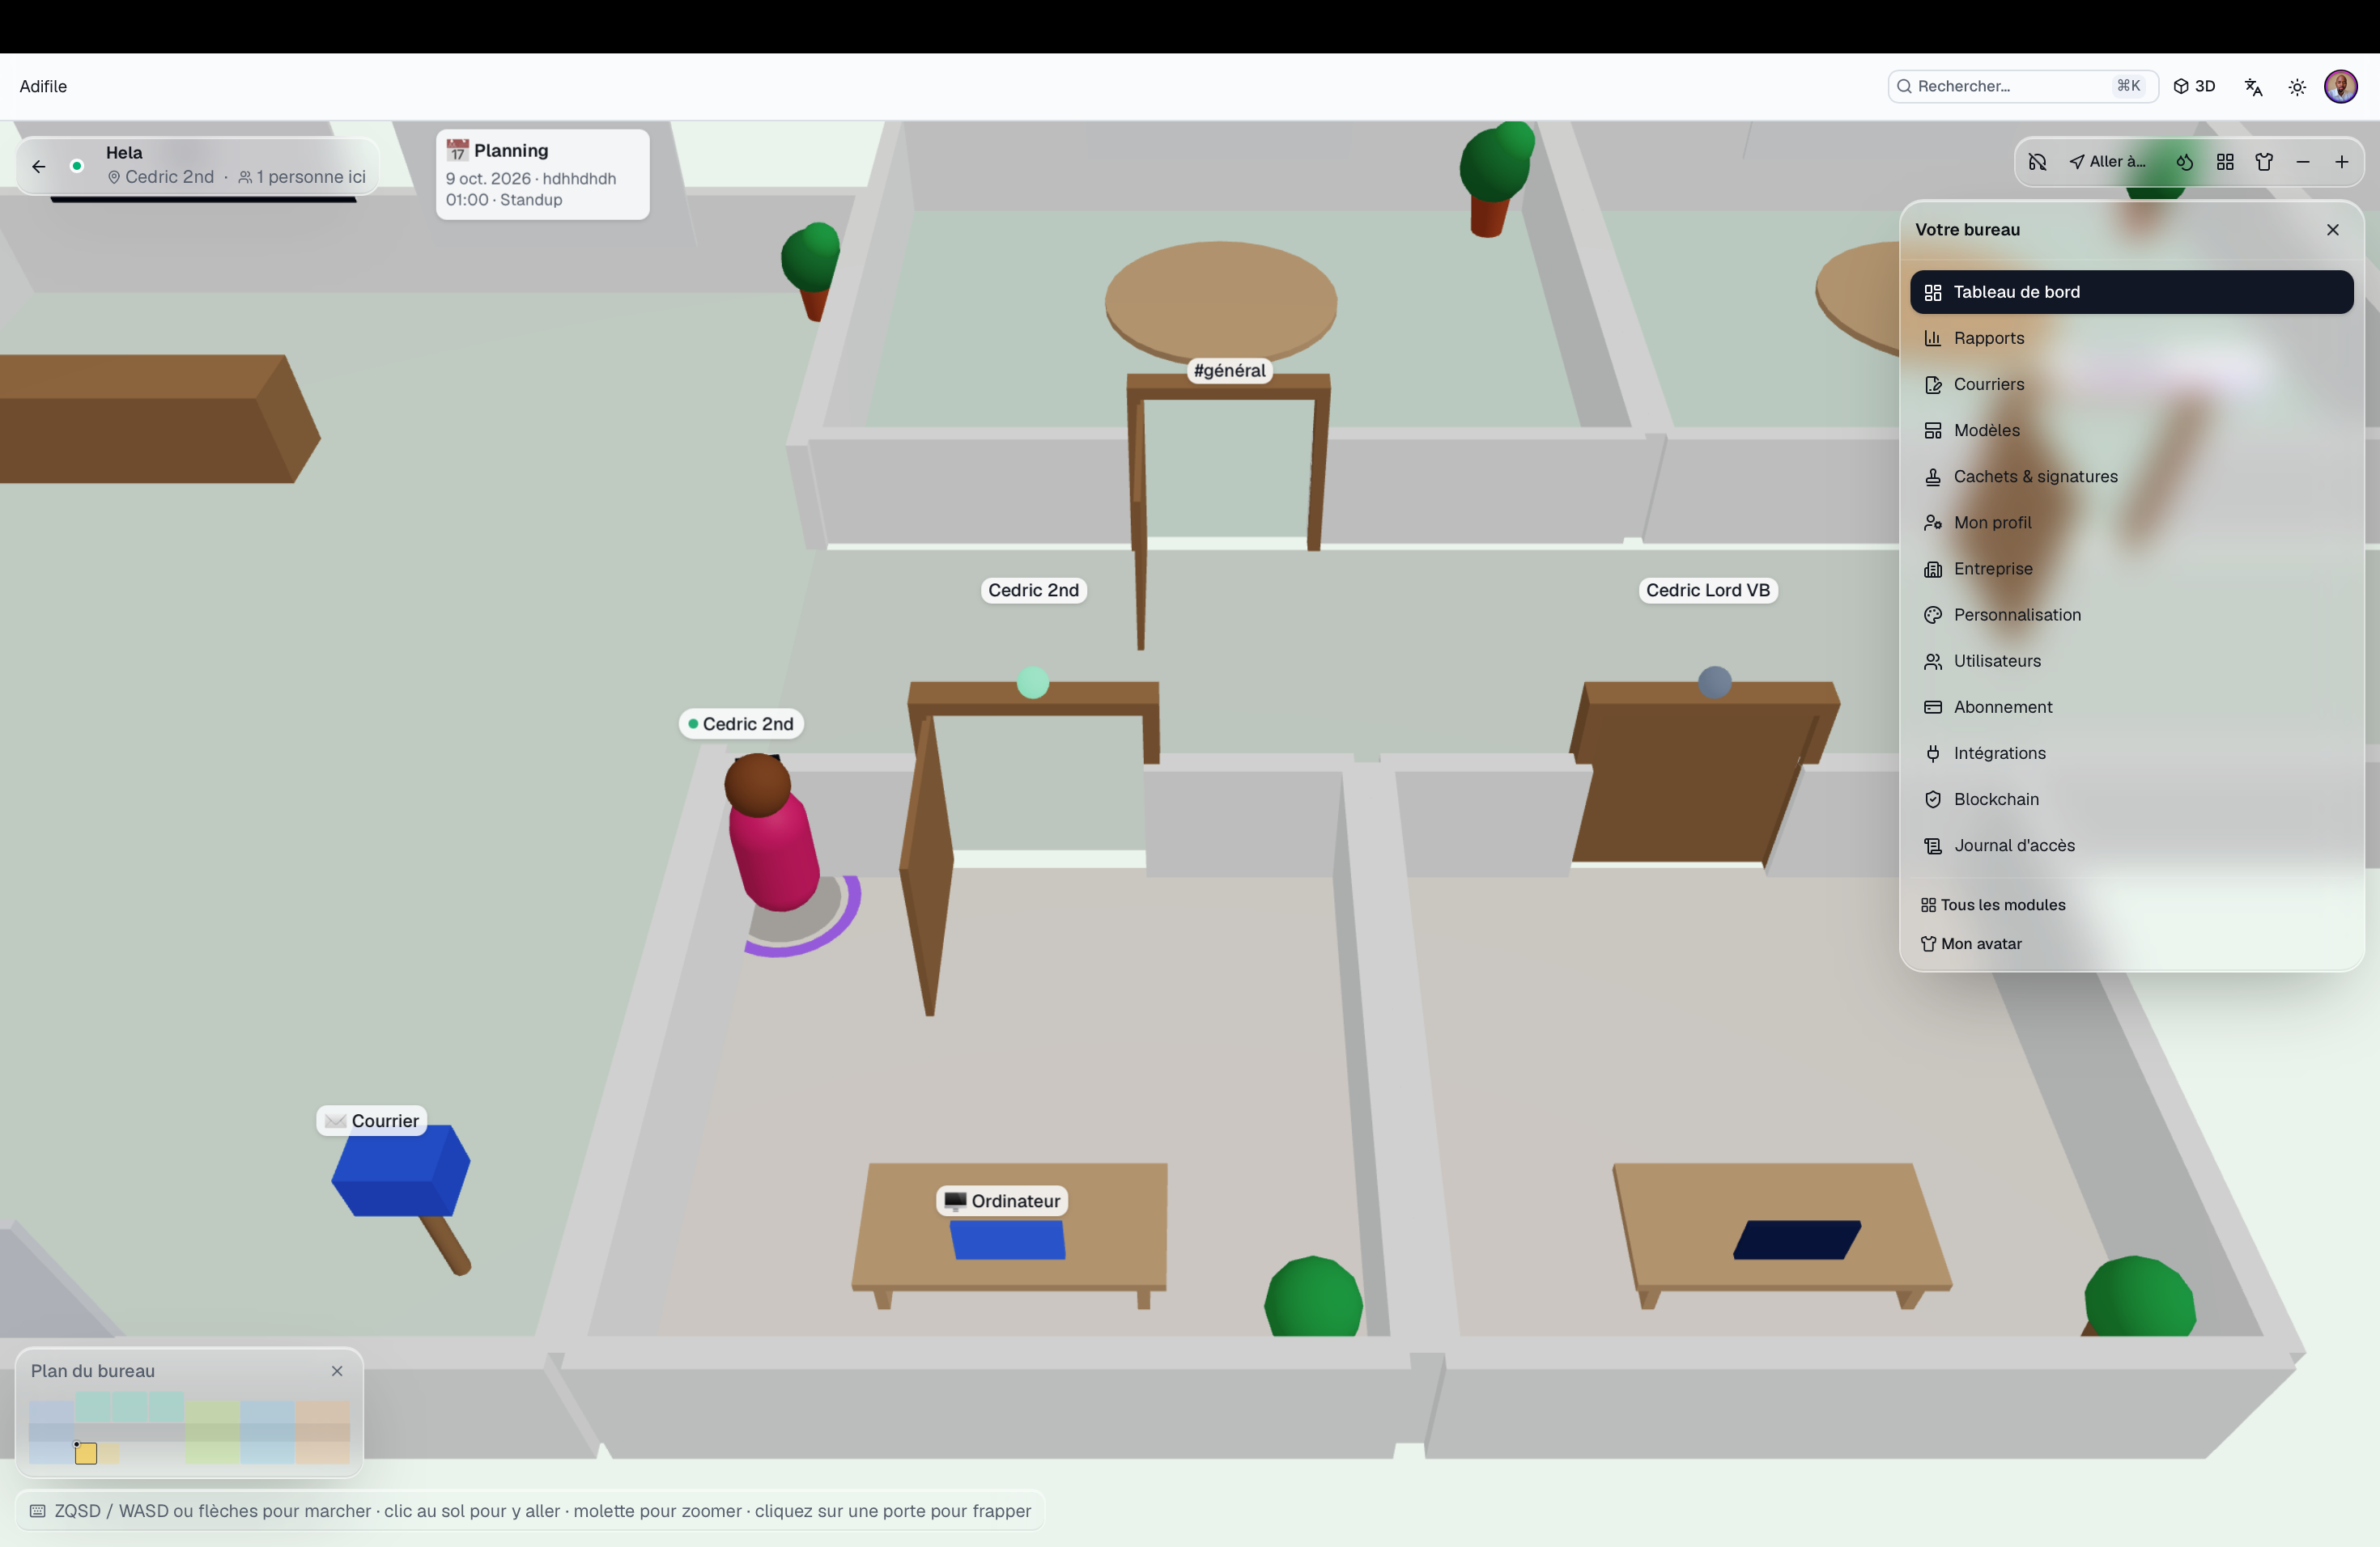The image size is (2380, 1547).
Task: Open the modules grid icon in floating toolbar
Action: tap(2225, 162)
